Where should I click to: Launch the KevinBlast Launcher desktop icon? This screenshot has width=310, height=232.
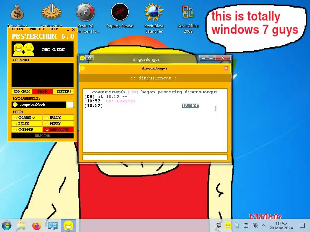[154, 12]
